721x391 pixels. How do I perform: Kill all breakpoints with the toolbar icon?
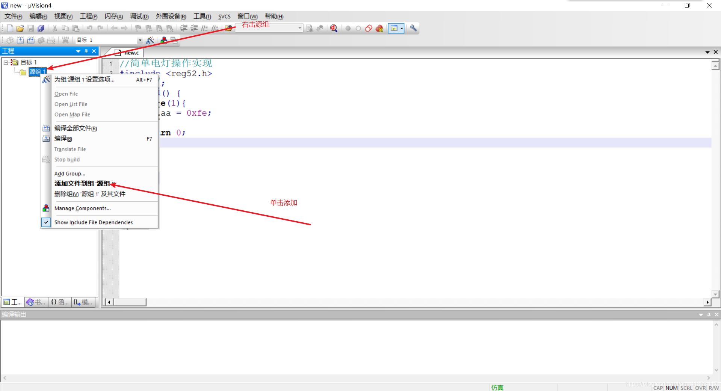(x=379, y=28)
